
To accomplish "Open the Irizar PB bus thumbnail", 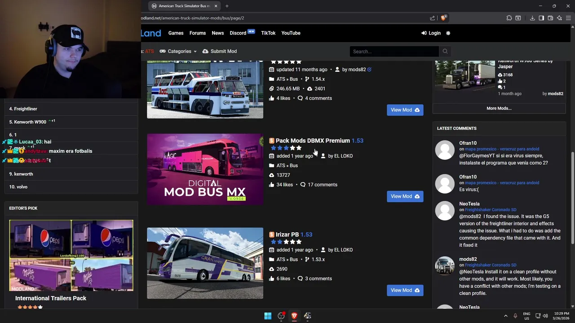I will (x=205, y=263).
